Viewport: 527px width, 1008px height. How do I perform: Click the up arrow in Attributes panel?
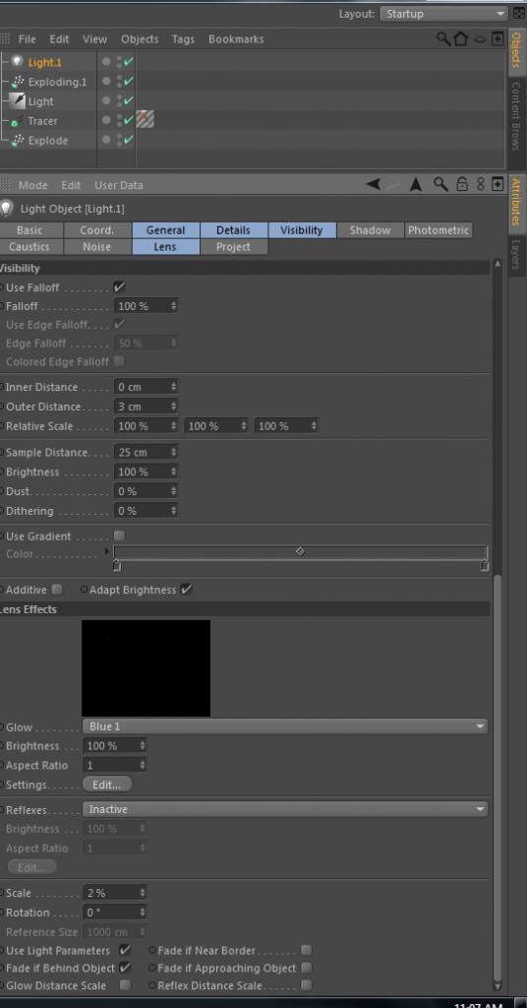click(416, 184)
